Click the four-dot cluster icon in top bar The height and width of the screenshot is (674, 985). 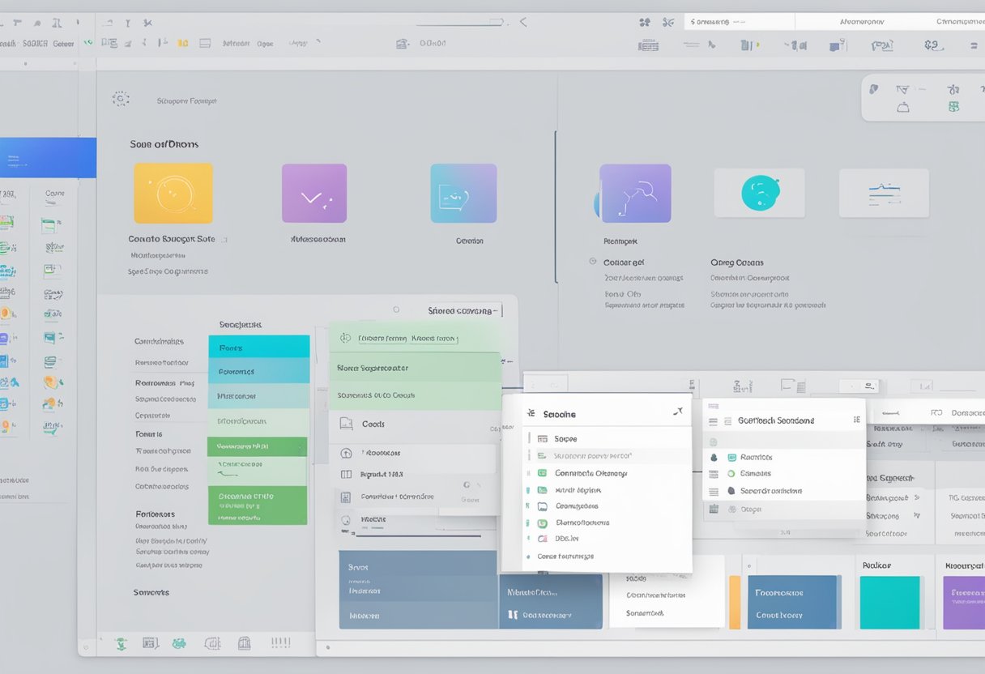(645, 22)
